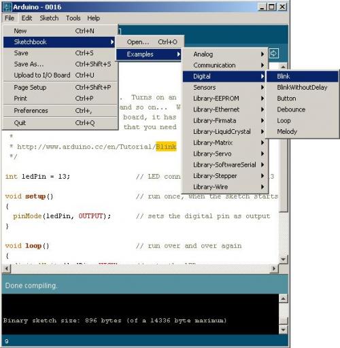Expand the Examples submenu
Screen dimensions: 340x348
coord(149,54)
